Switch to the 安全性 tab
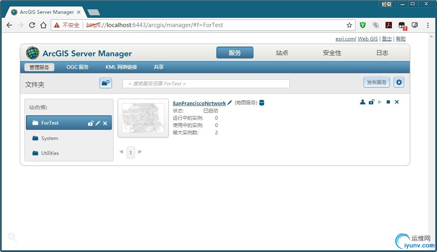Image resolution: width=437 pixels, height=252 pixels. pos(332,53)
